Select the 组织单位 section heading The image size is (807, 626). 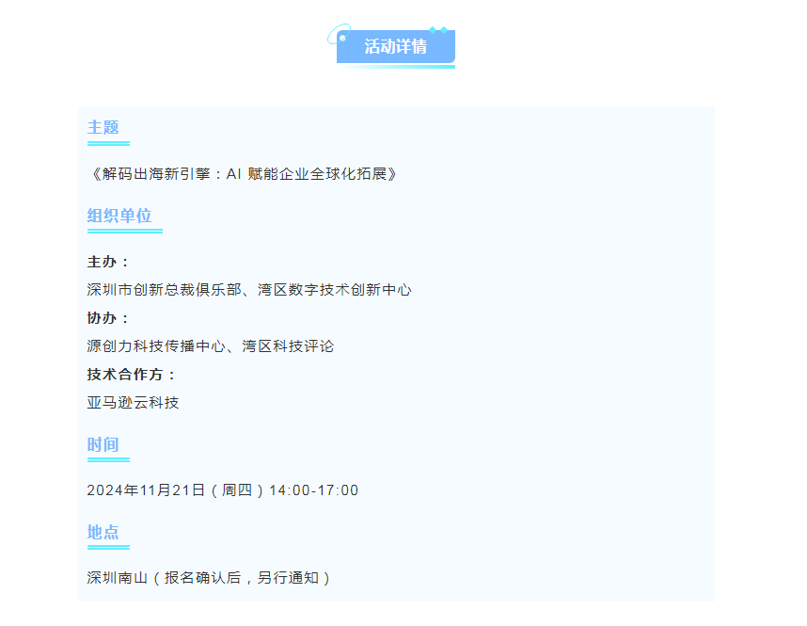(x=119, y=216)
